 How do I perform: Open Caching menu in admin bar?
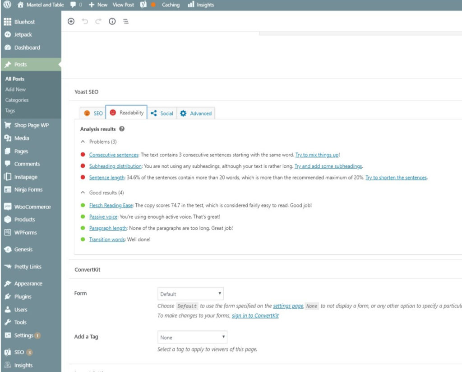pyautogui.click(x=171, y=5)
